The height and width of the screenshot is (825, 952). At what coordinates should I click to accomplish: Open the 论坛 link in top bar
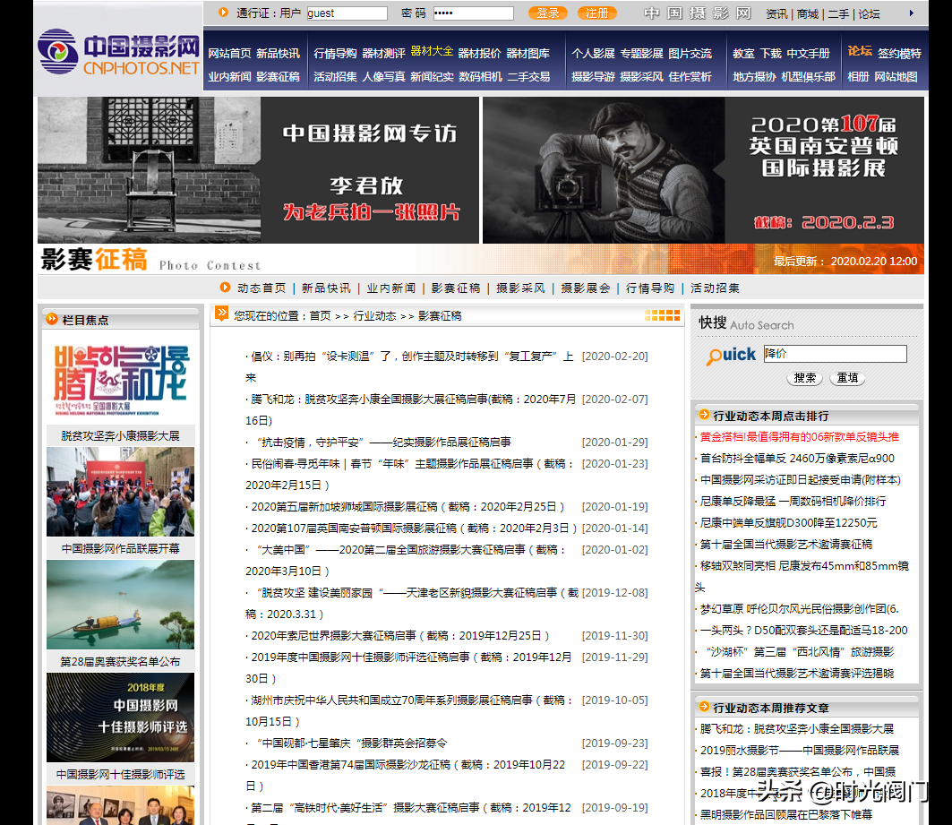pos(869,14)
